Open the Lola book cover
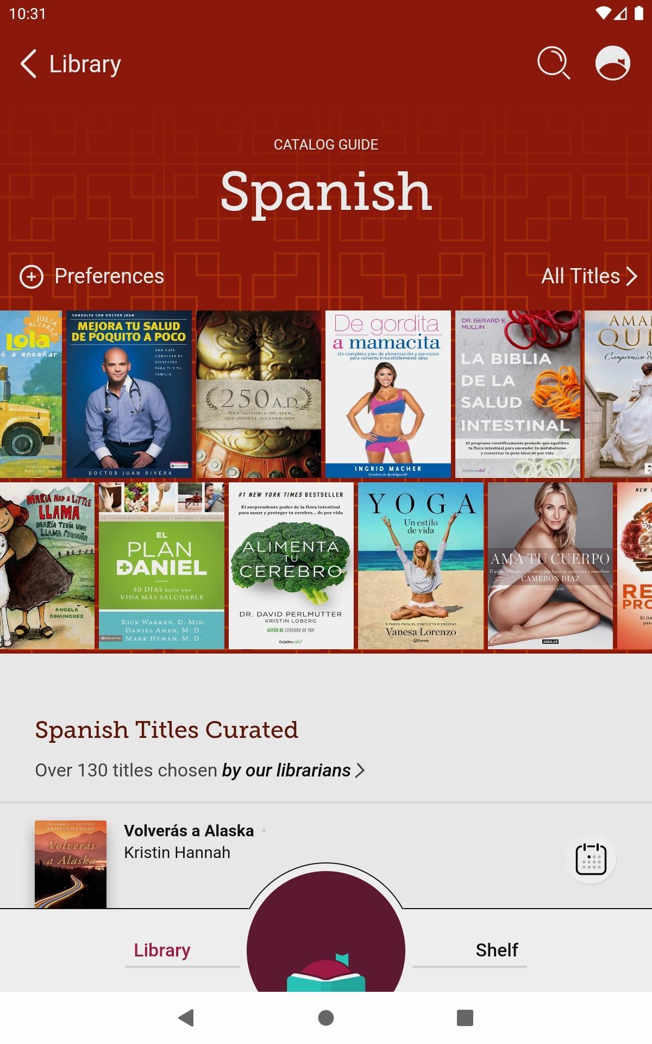 tap(31, 394)
